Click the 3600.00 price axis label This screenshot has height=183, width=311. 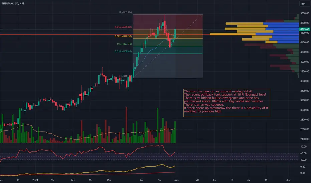click(x=305, y=81)
